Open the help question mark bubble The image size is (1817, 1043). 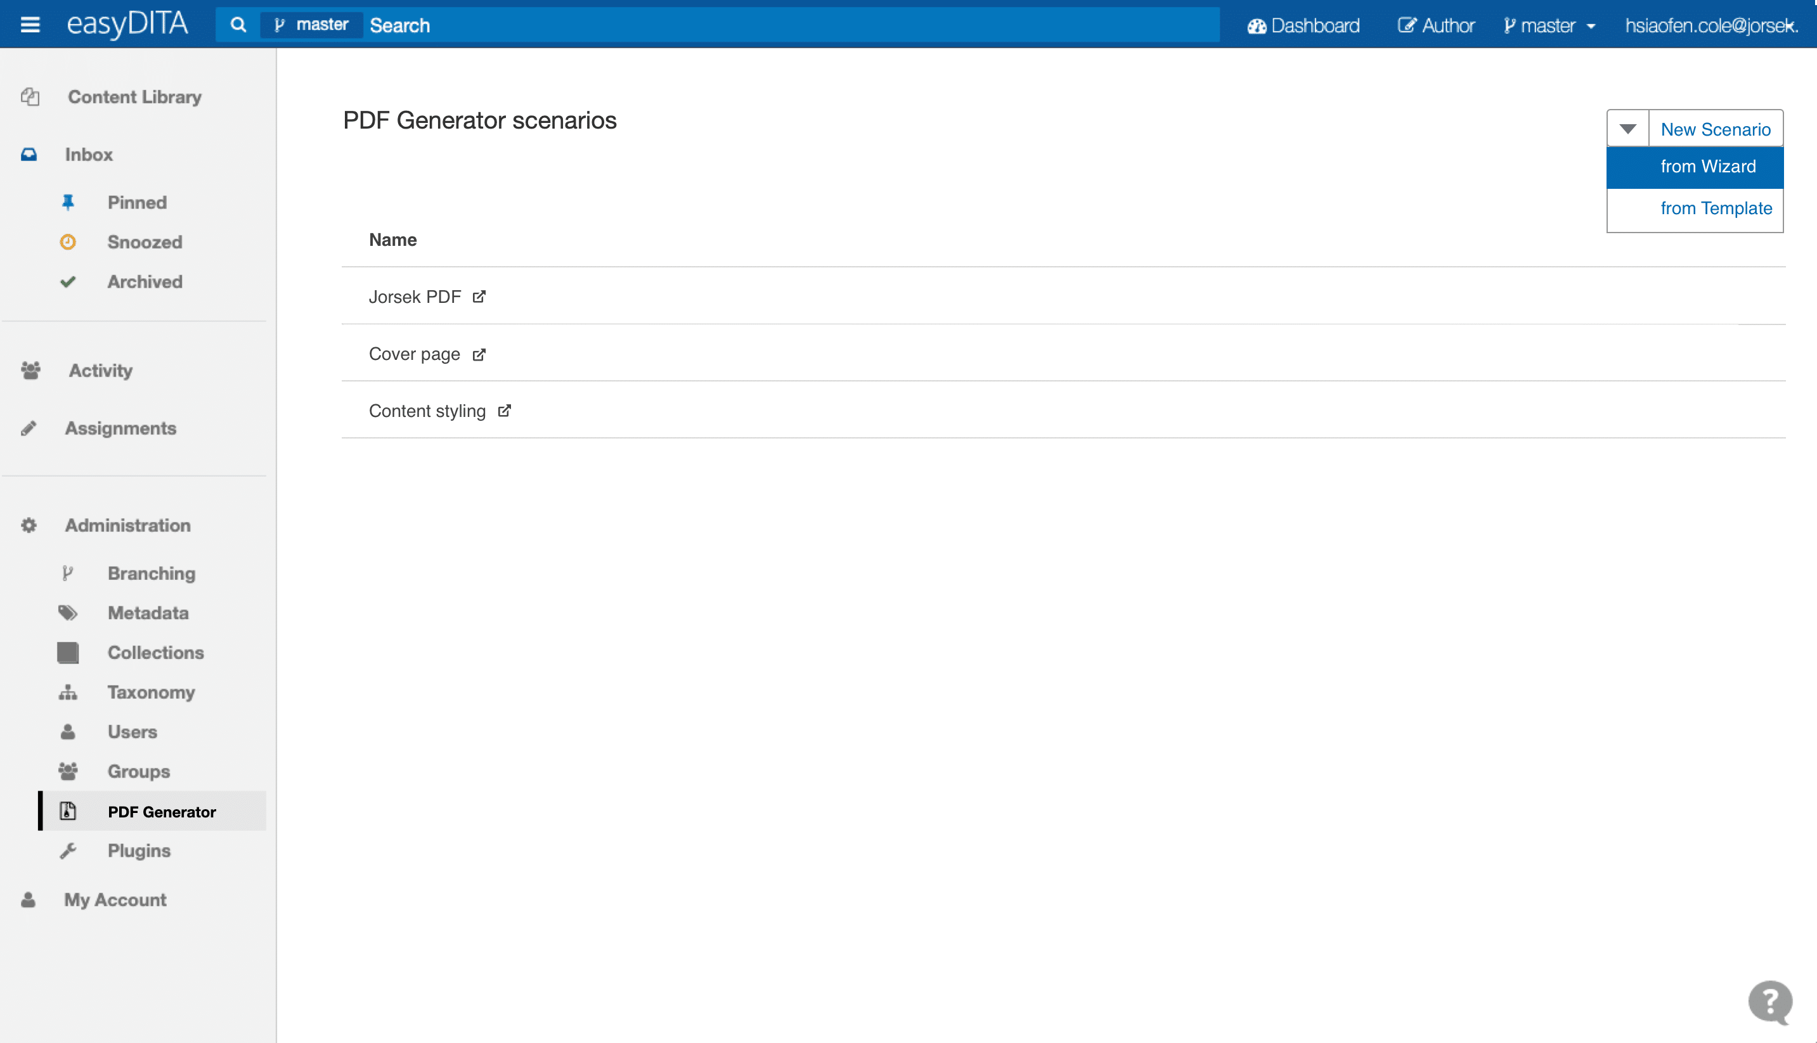click(1771, 1003)
